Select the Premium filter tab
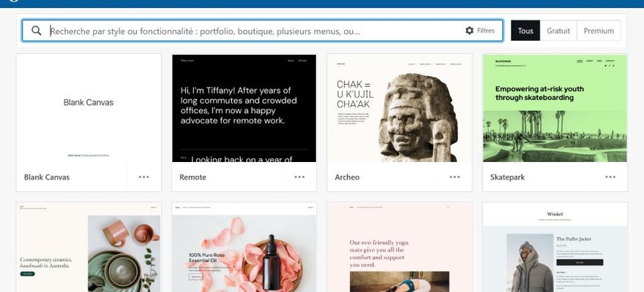 599,31
